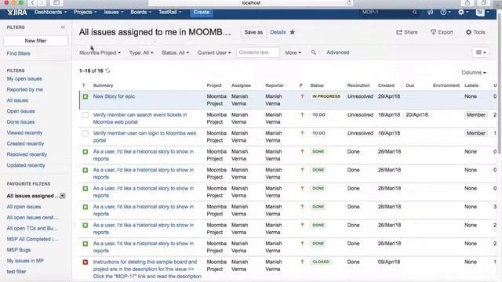Open the Tools menu
The width and height of the screenshot is (502, 282).
pyautogui.click(x=475, y=32)
